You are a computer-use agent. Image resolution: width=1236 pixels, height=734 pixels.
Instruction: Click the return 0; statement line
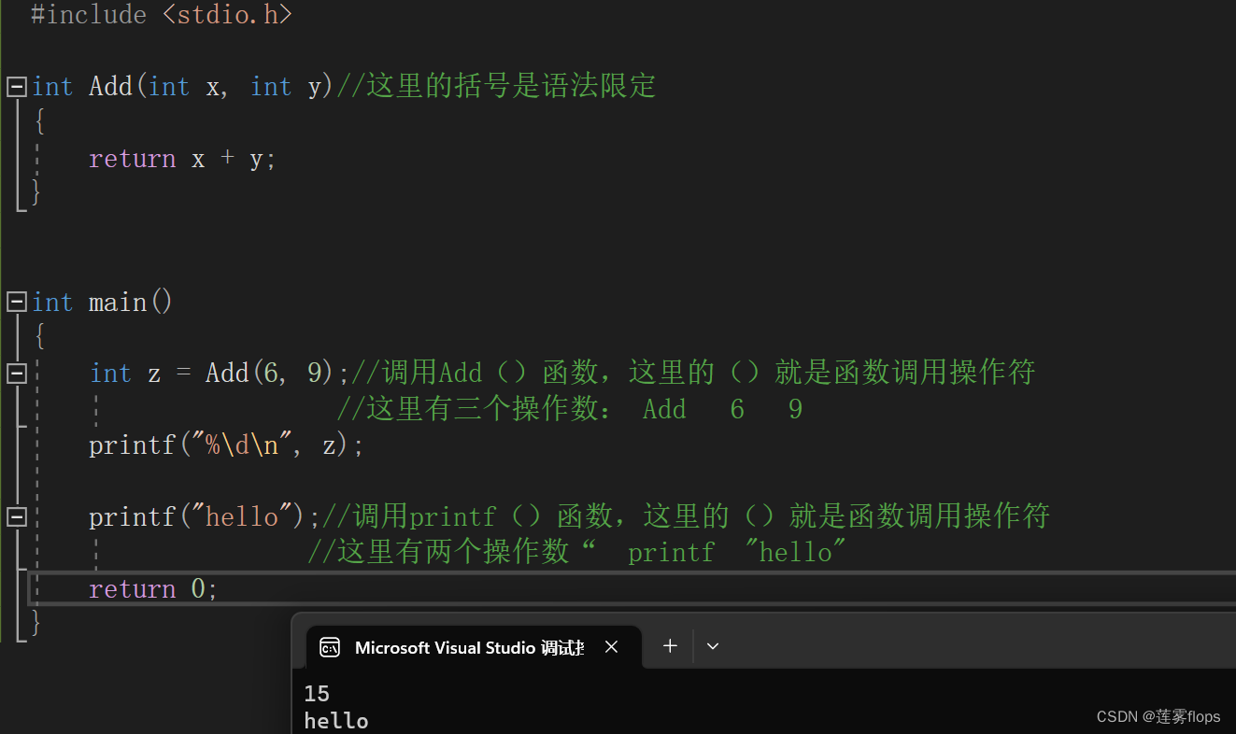(153, 589)
